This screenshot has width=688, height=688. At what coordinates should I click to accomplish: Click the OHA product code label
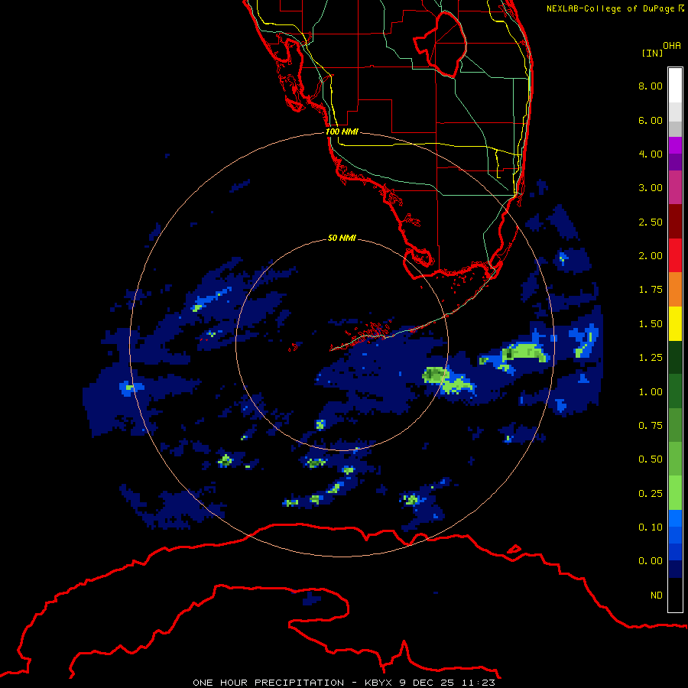click(672, 46)
